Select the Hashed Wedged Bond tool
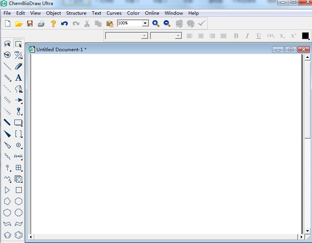This screenshot has width=312, height=243. click(x=7, y=111)
